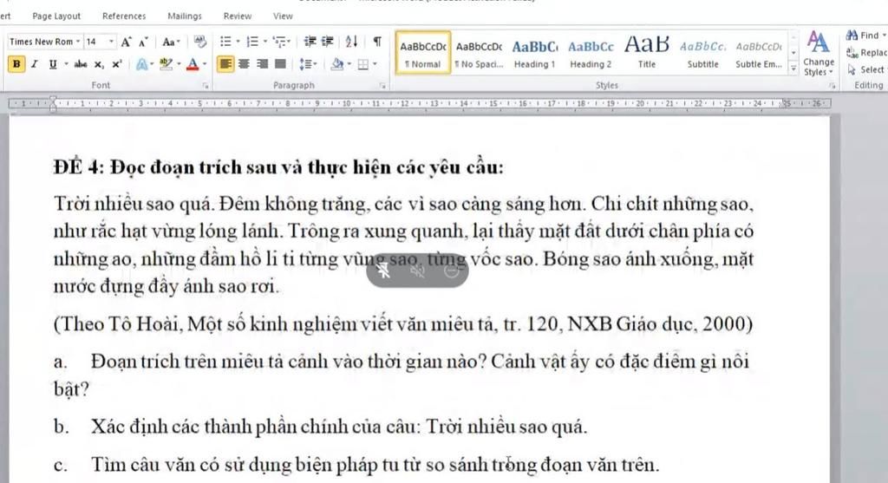Open the Replace tool
This screenshot has width=888, height=483.
pos(866,53)
